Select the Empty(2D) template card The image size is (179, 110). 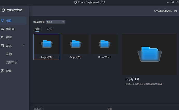coord(75,47)
